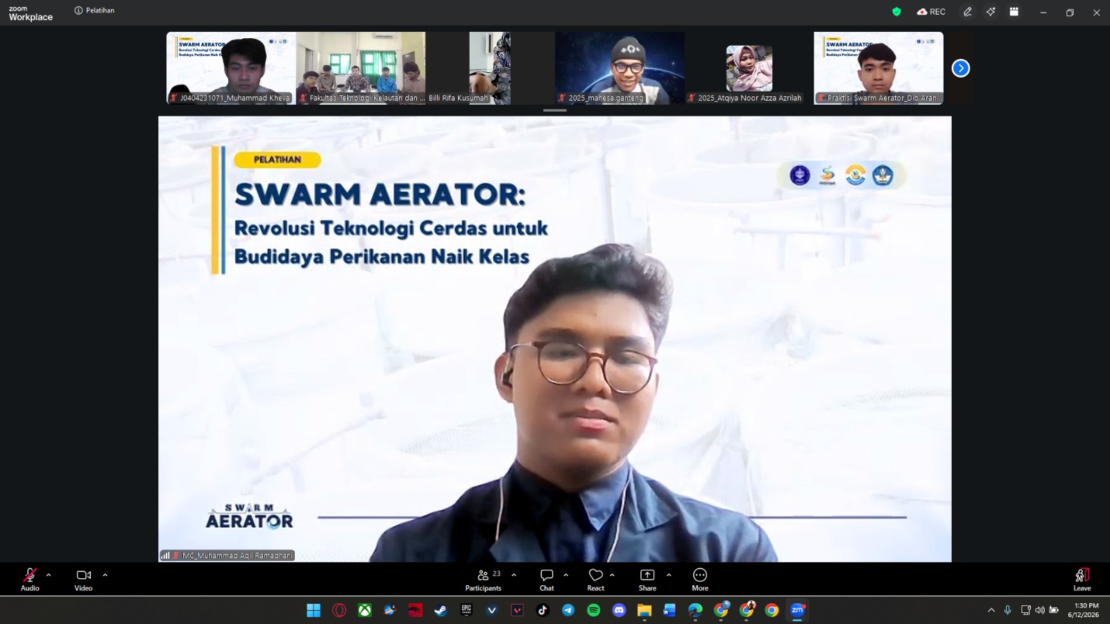Launch Xbox app from taskbar
This screenshot has height=624, width=1110.
point(365,610)
